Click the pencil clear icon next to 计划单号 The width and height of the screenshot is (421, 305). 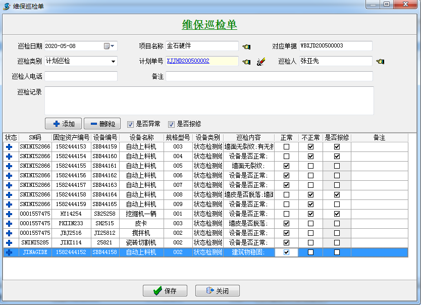tap(260, 62)
